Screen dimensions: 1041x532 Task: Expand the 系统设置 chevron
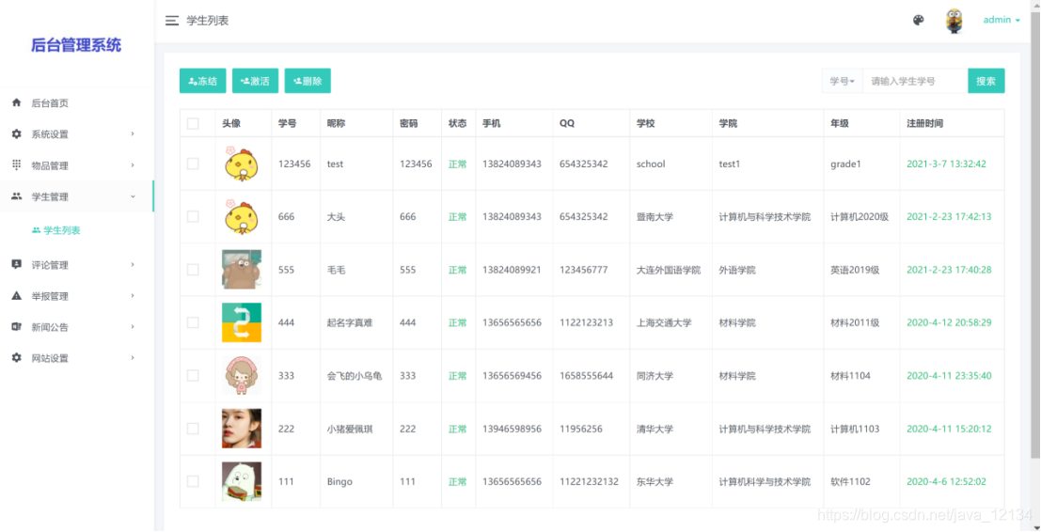click(x=132, y=134)
